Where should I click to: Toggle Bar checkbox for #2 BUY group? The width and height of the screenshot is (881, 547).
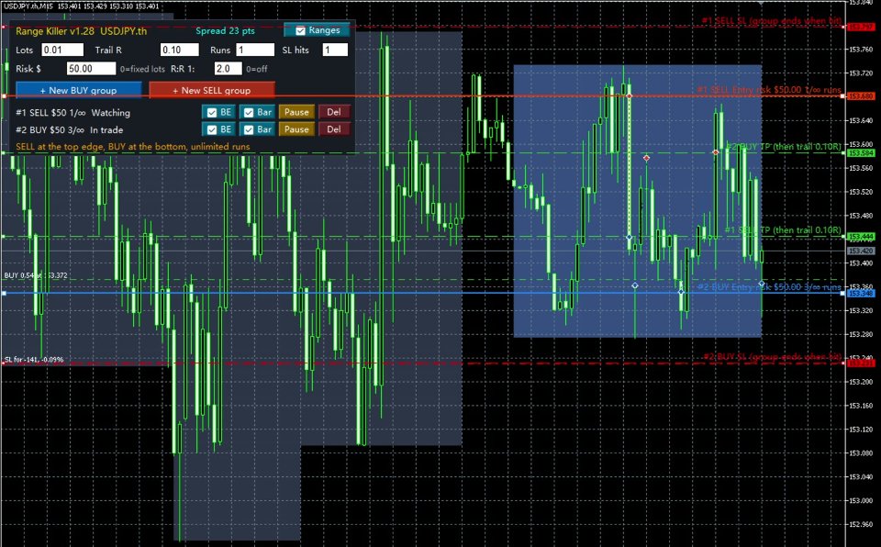coord(249,129)
